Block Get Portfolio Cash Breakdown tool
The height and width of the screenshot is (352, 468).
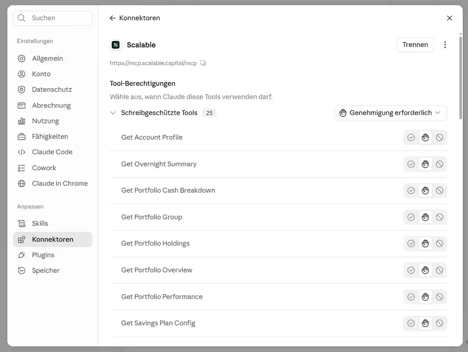439,190
